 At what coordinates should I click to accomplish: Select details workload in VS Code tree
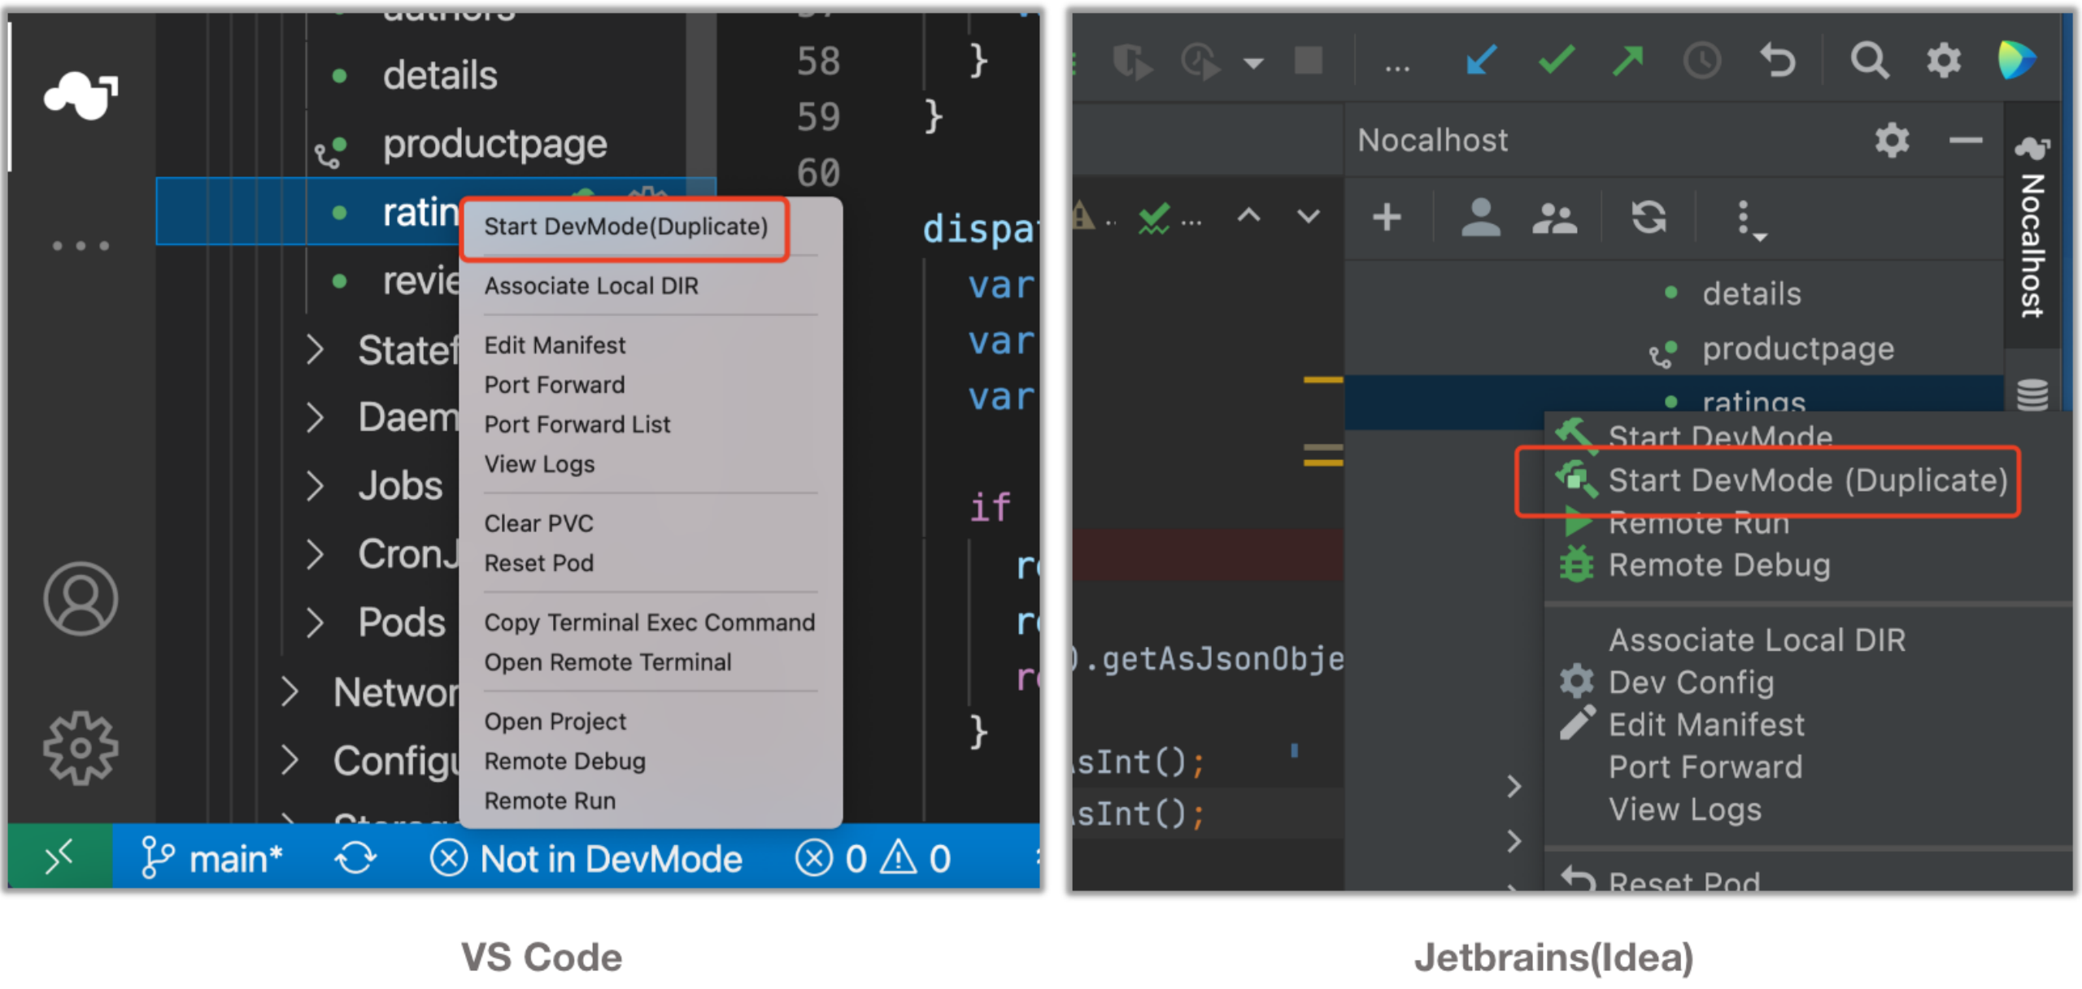(x=439, y=76)
